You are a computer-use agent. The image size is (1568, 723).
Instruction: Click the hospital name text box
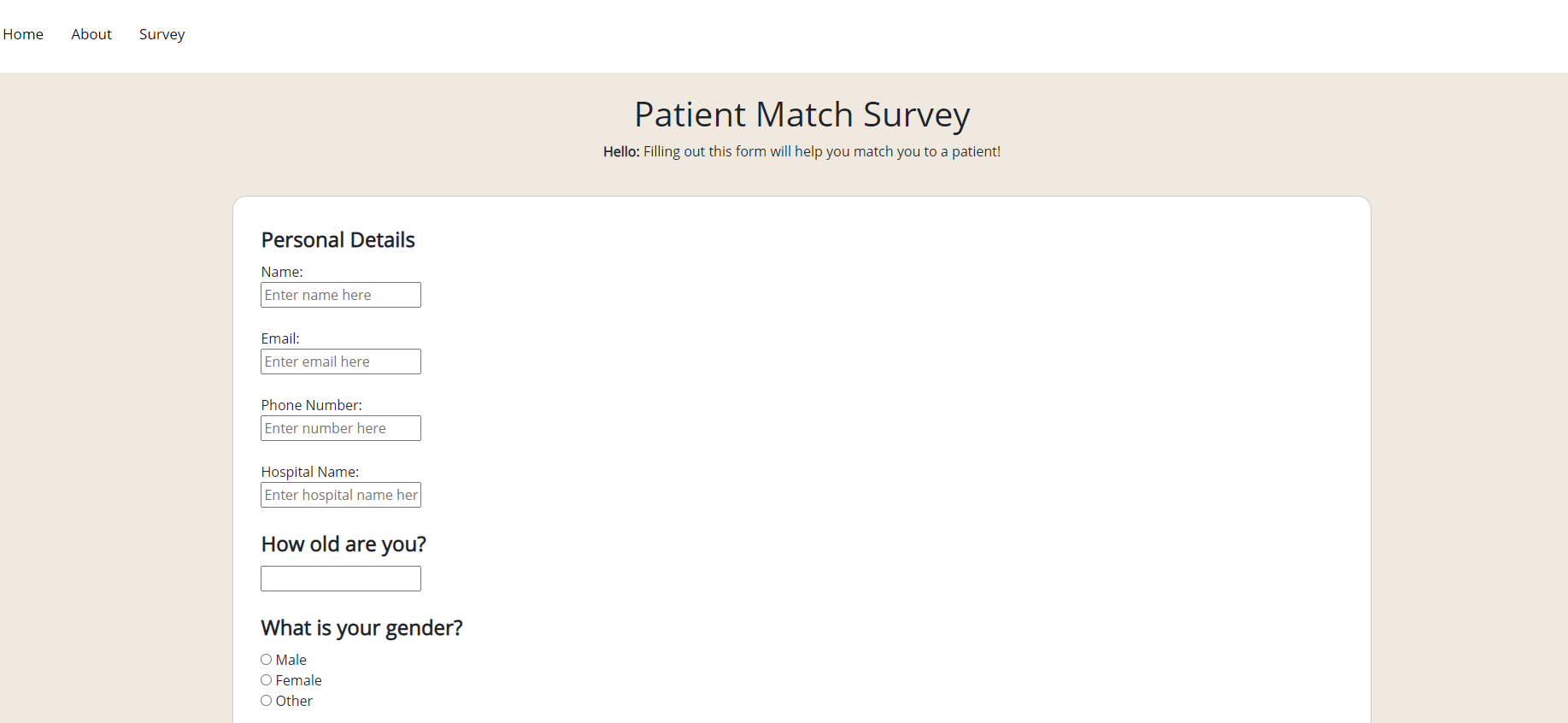pos(340,495)
